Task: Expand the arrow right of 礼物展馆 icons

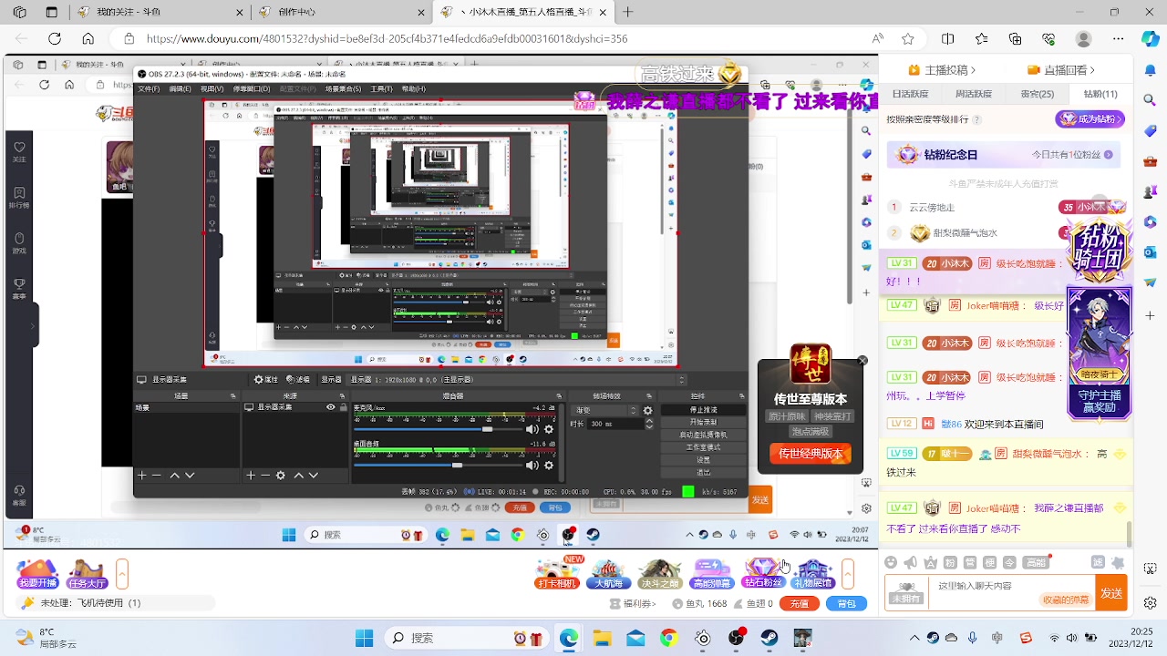Action: click(x=848, y=574)
